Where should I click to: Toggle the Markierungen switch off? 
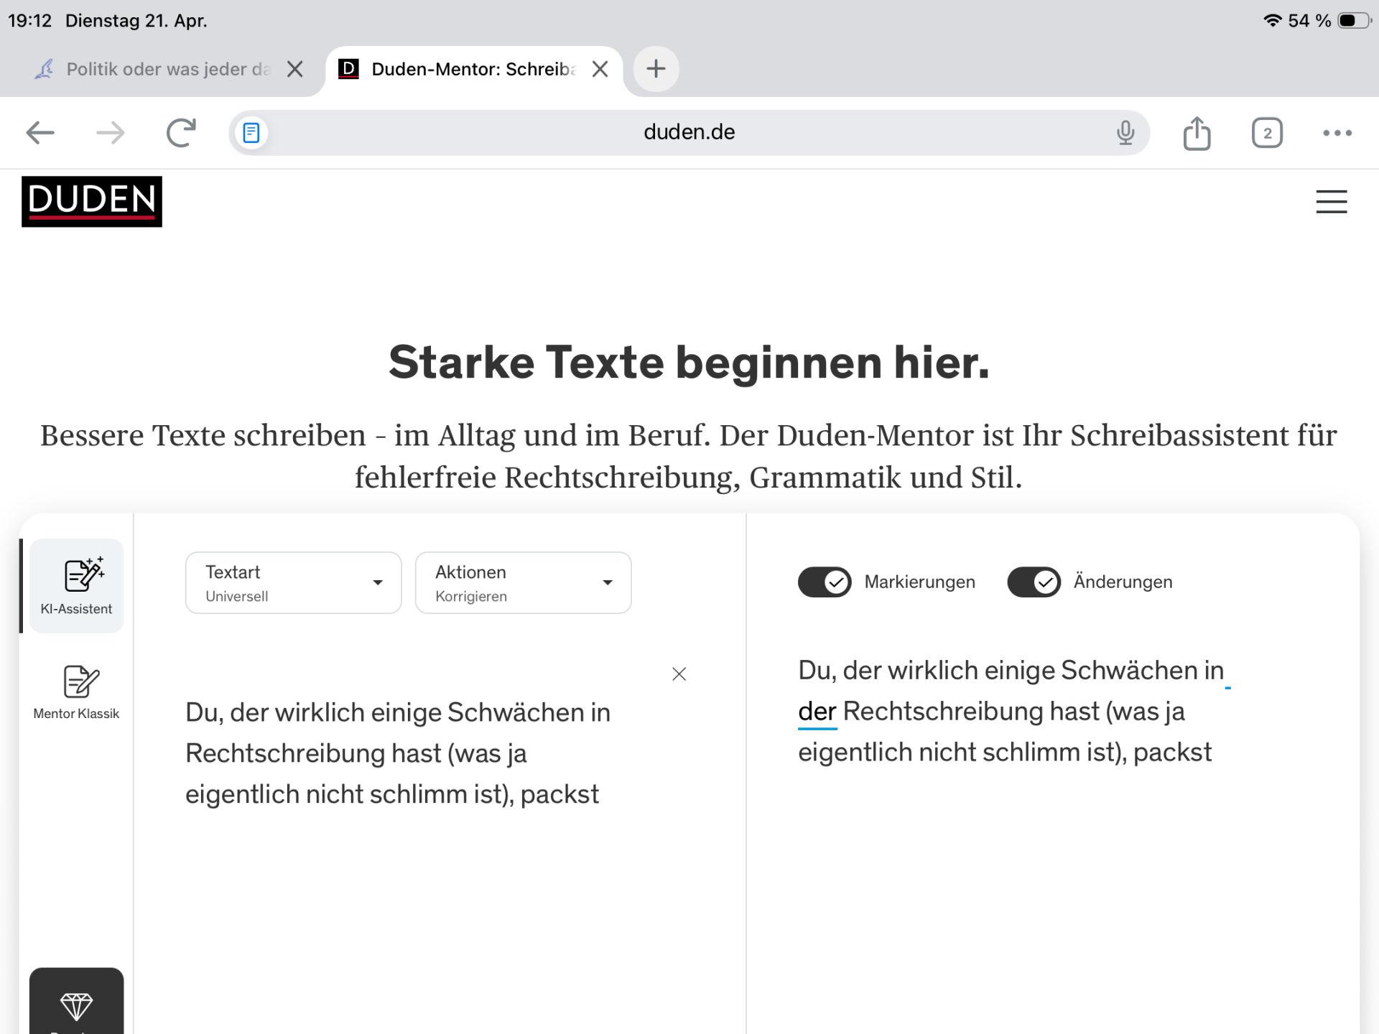click(825, 582)
